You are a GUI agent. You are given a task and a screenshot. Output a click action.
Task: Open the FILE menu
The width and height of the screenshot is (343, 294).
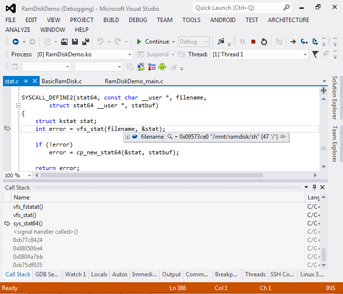coord(10,20)
